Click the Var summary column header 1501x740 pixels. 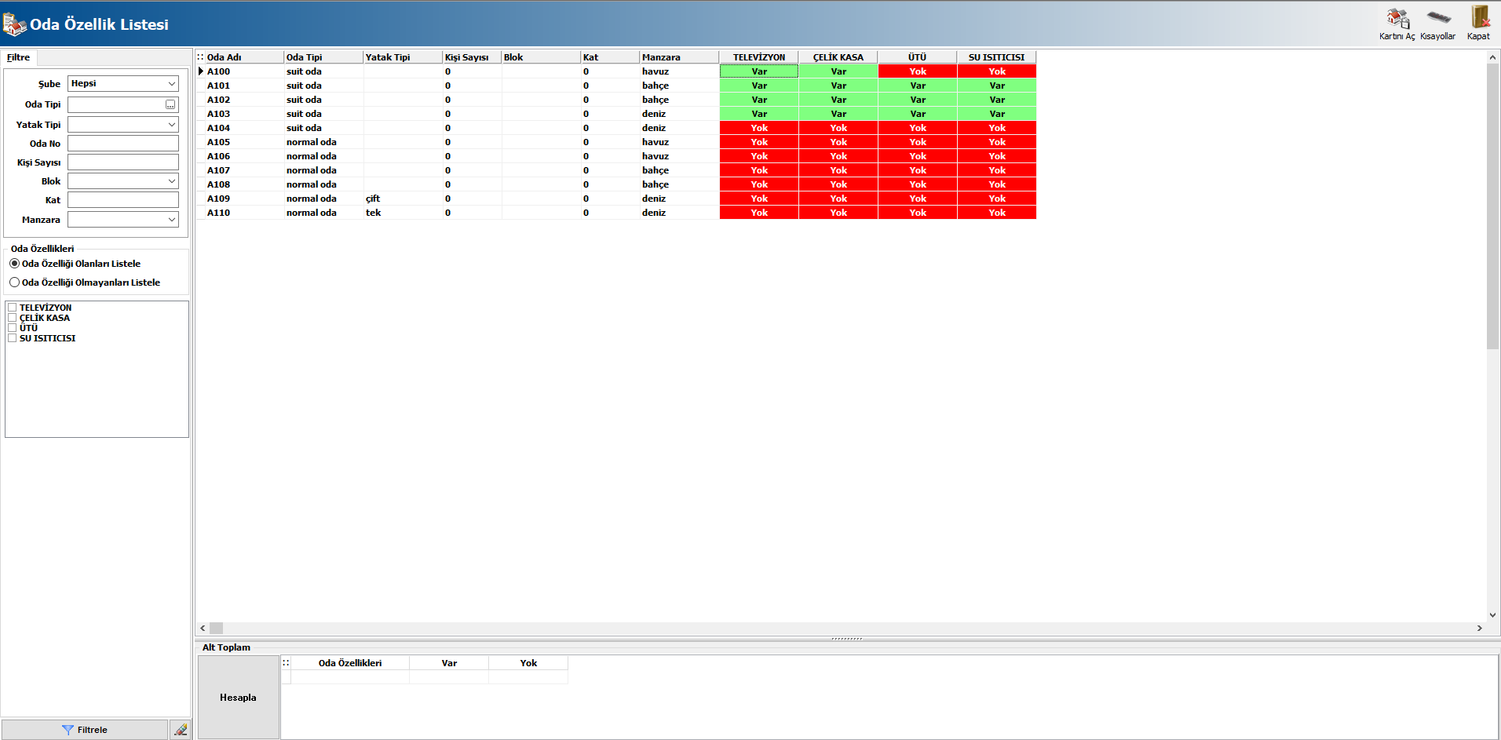click(449, 663)
